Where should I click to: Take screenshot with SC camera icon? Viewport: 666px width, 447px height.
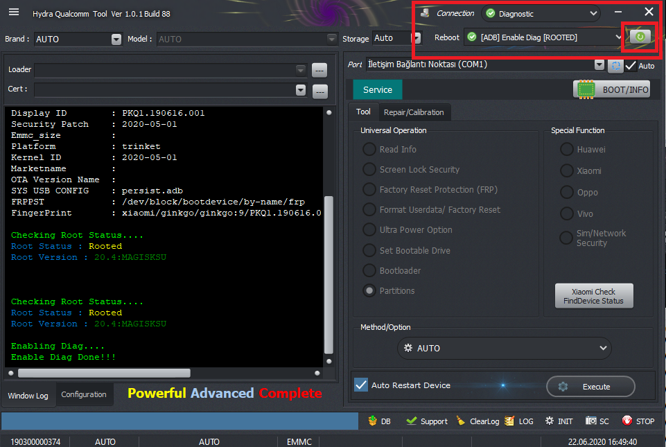click(591, 421)
